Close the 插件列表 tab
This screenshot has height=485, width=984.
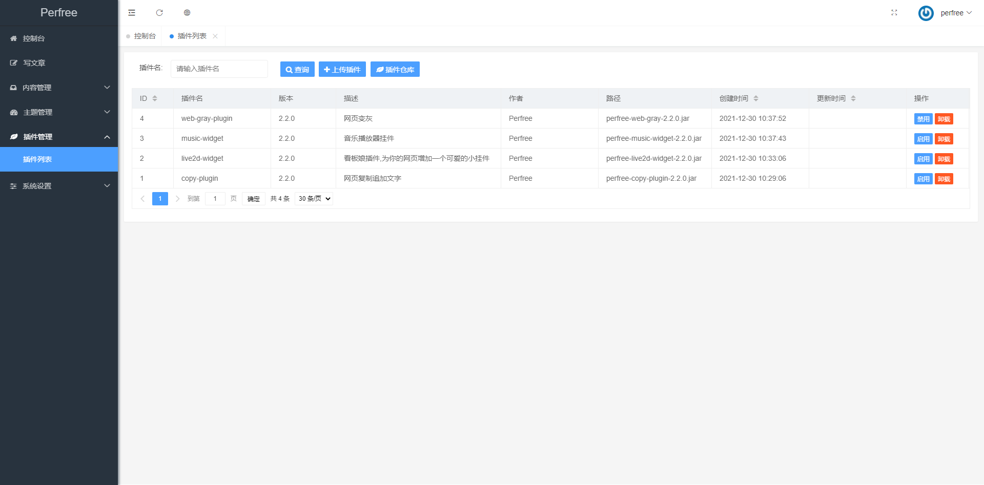215,36
